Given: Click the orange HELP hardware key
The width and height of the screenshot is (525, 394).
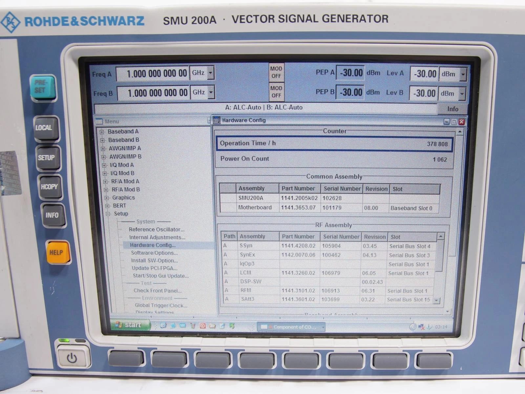Looking at the screenshot, I should (x=57, y=252).
